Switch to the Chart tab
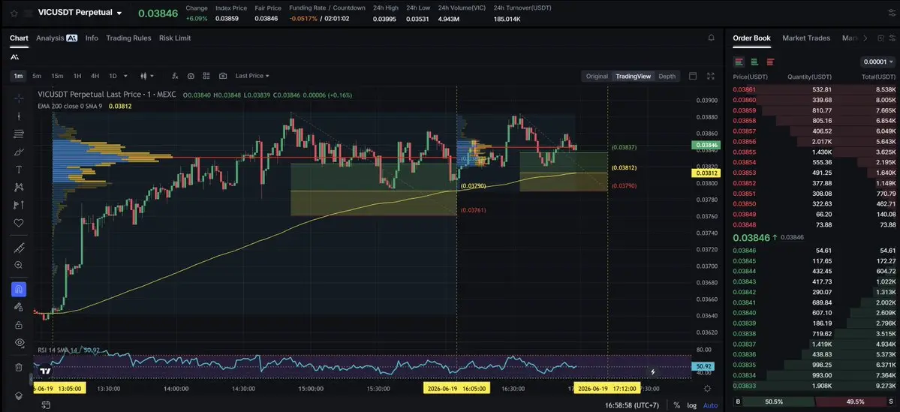900x412 pixels. pos(19,38)
